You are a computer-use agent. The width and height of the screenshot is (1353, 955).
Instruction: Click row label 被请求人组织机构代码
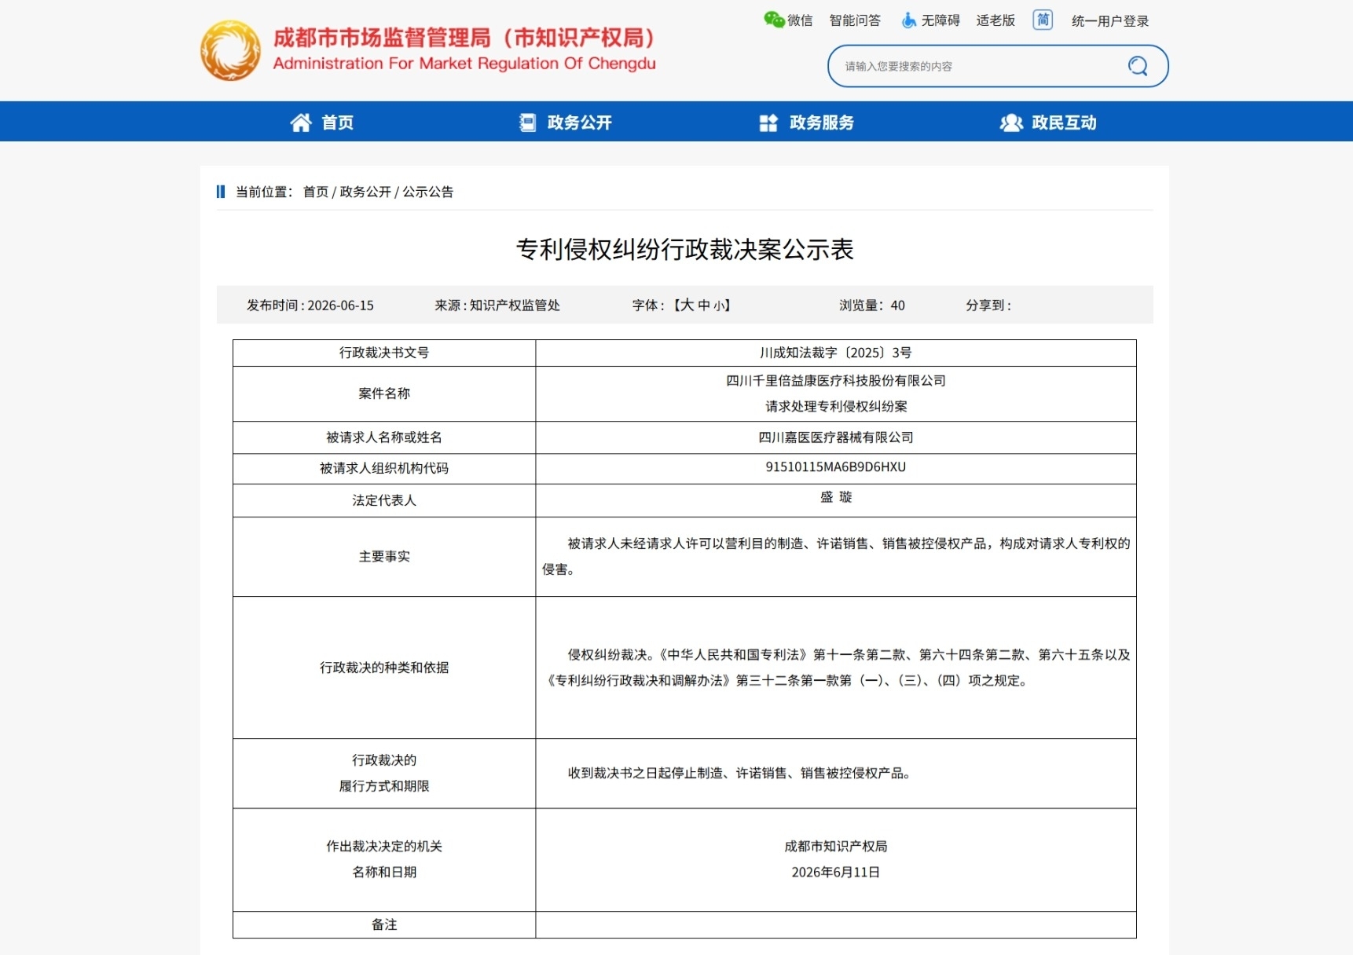point(384,468)
